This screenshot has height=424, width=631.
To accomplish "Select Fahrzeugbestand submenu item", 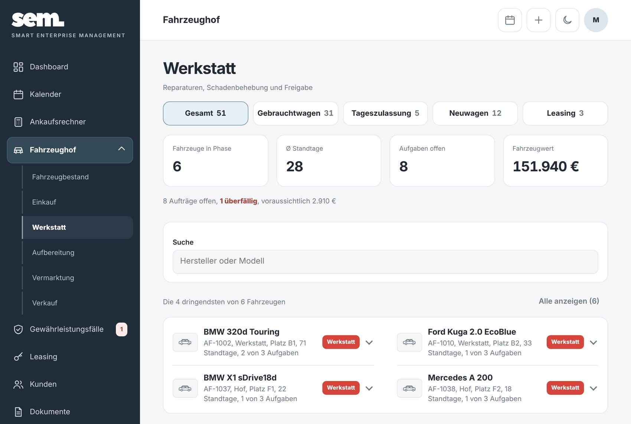I will click(x=78, y=177).
